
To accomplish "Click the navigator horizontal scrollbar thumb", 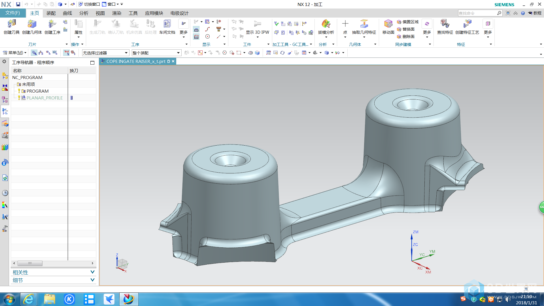I will (30, 263).
